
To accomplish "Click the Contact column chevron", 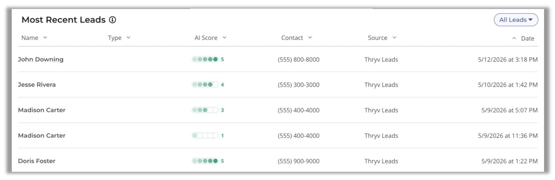I will coord(310,38).
